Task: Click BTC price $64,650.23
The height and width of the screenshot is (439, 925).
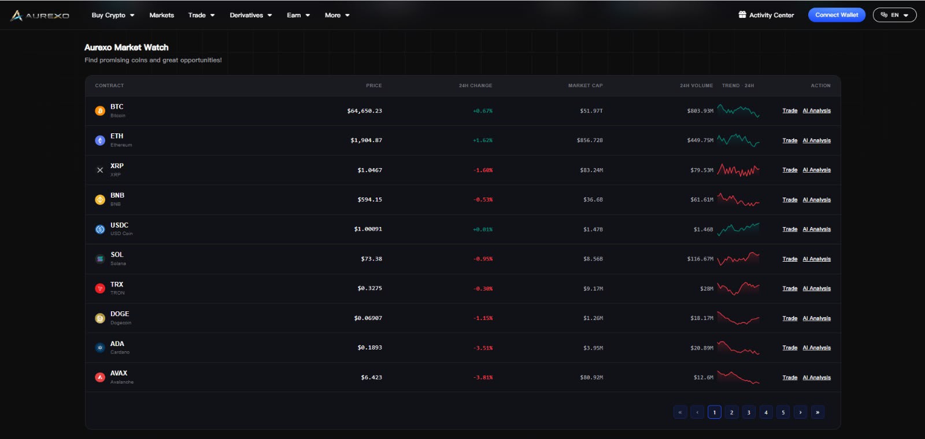Action: 364,111
